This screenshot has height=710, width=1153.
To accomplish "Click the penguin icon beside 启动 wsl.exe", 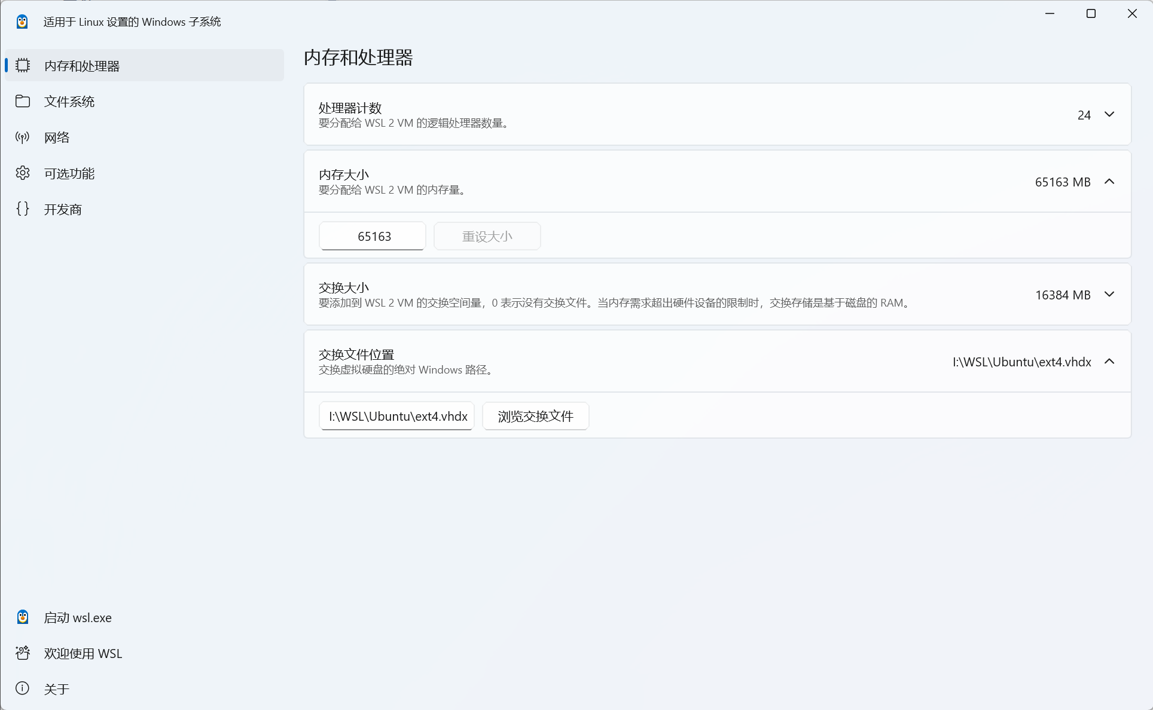I will tap(22, 617).
